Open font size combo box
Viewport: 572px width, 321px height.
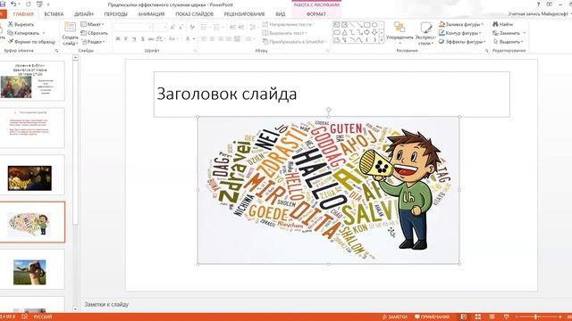(x=161, y=28)
